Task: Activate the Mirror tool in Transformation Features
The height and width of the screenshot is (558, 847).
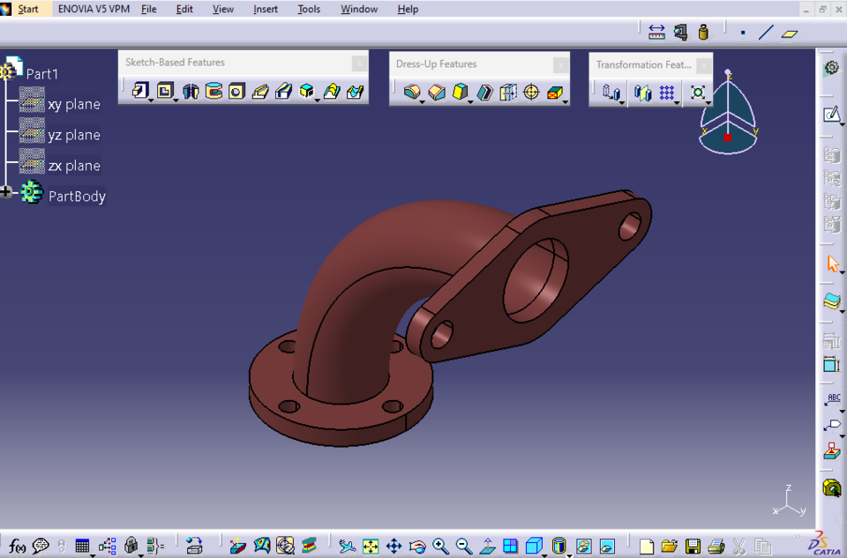Action: (x=642, y=93)
